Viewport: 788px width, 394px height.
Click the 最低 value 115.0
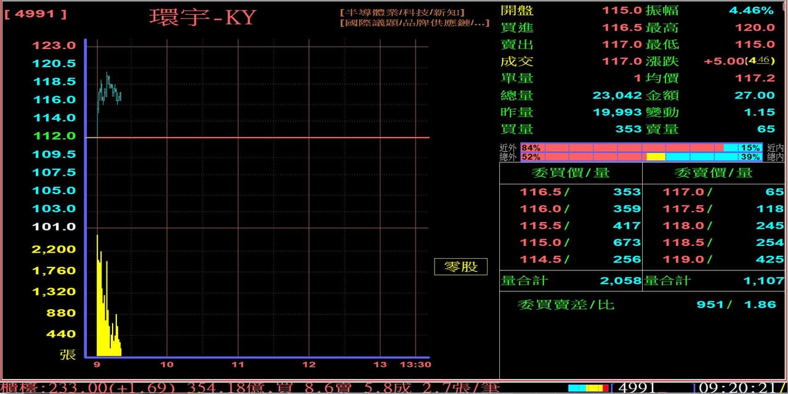[x=755, y=44]
